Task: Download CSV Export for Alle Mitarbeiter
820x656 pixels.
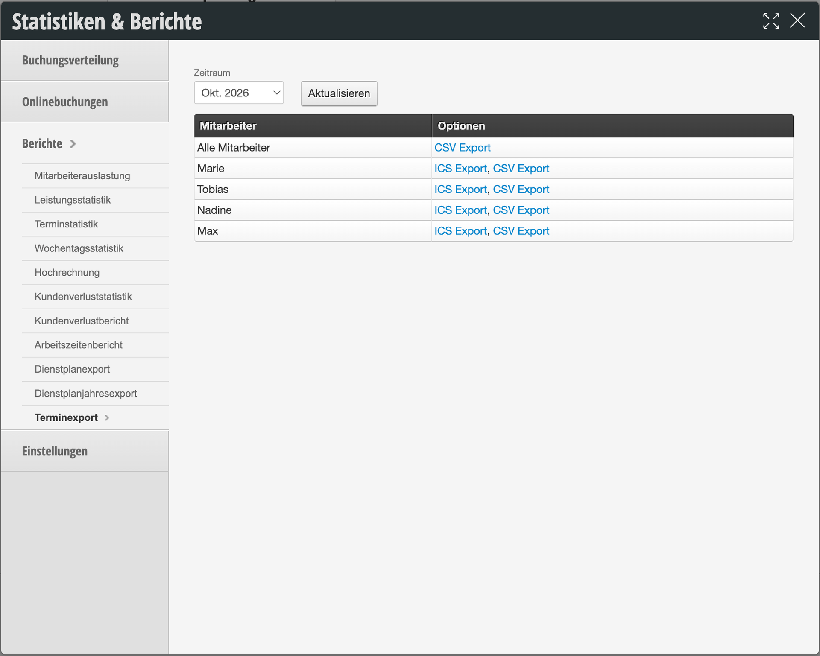Action: point(462,148)
